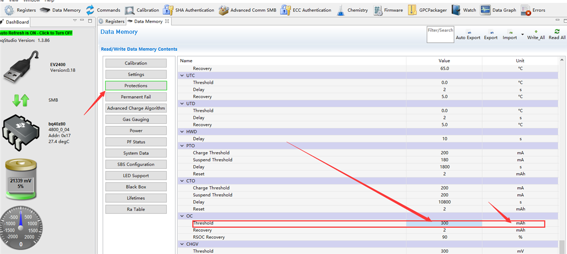
Task: Click the Auto Export icon
Action: pos(468,33)
